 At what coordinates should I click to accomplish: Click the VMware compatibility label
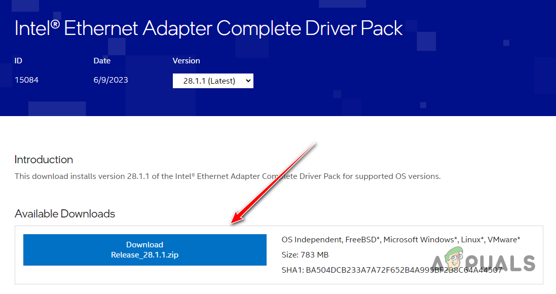[x=504, y=239]
